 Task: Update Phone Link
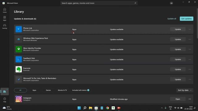pyautogui.click(x=178, y=29)
